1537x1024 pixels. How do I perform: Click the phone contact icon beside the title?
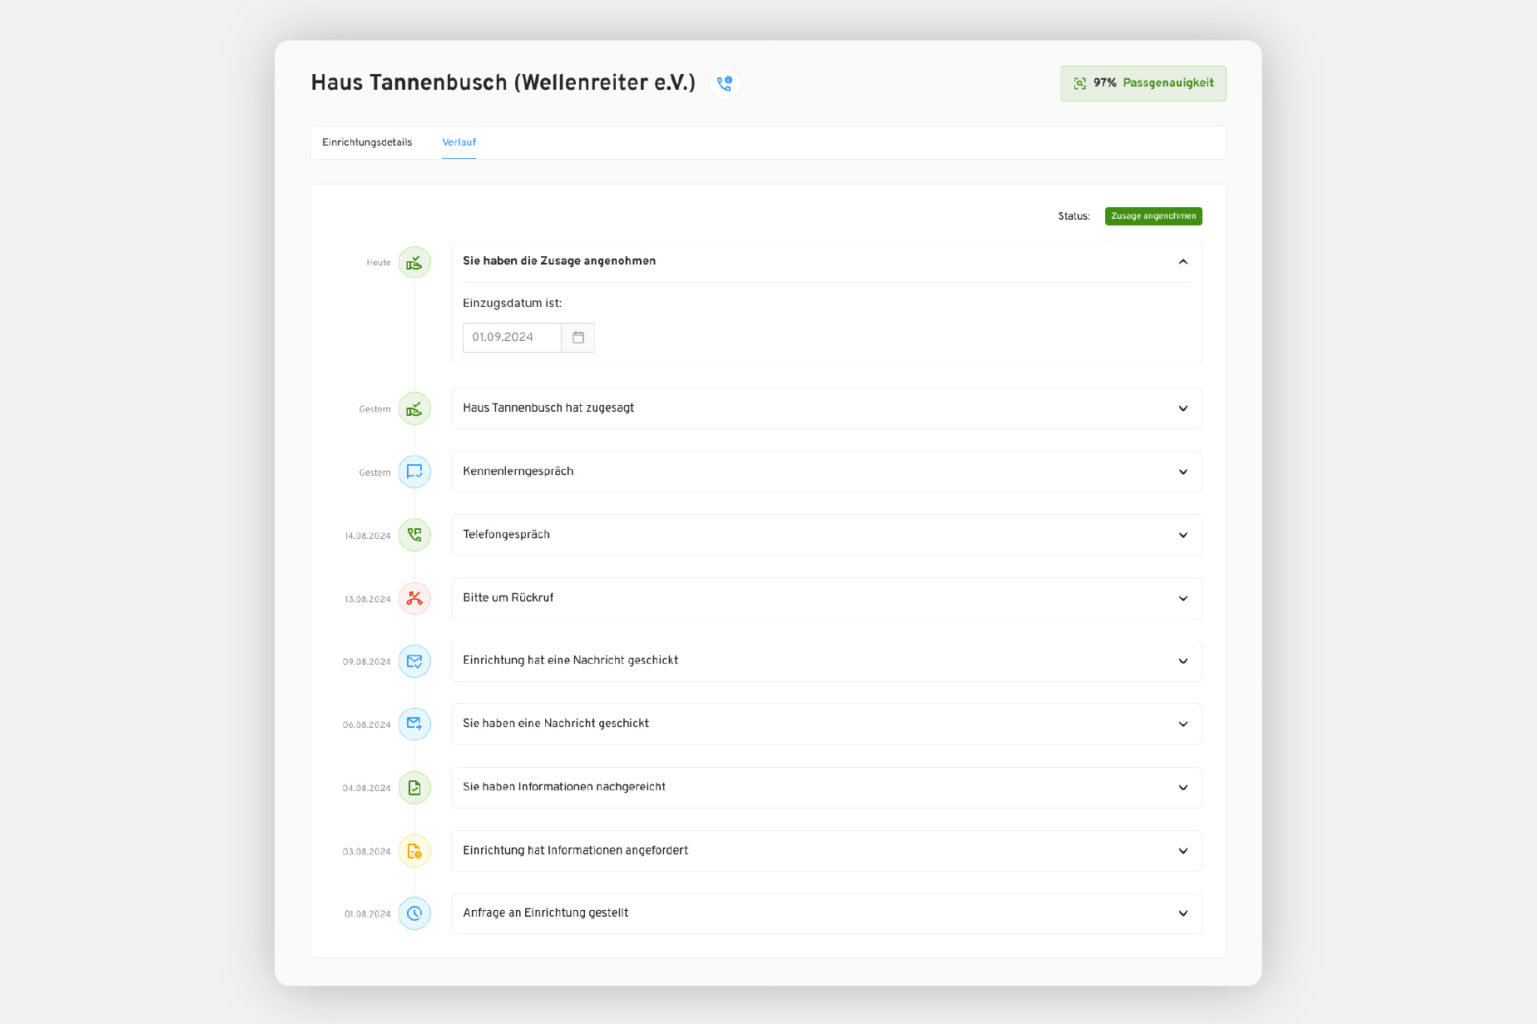tap(724, 83)
